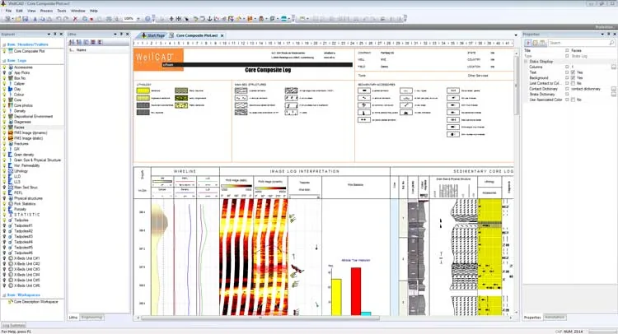This screenshot has width=618, height=334.
Task: Open the File menu
Action: (8, 11)
